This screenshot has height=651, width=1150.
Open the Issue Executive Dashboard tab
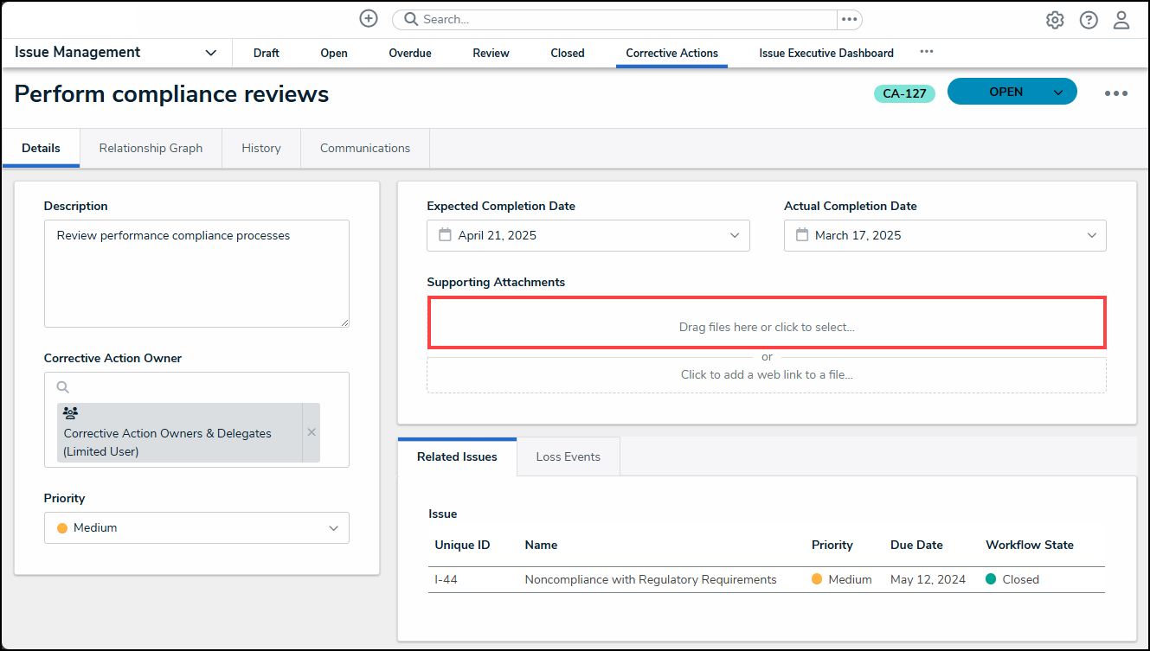[x=826, y=53]
